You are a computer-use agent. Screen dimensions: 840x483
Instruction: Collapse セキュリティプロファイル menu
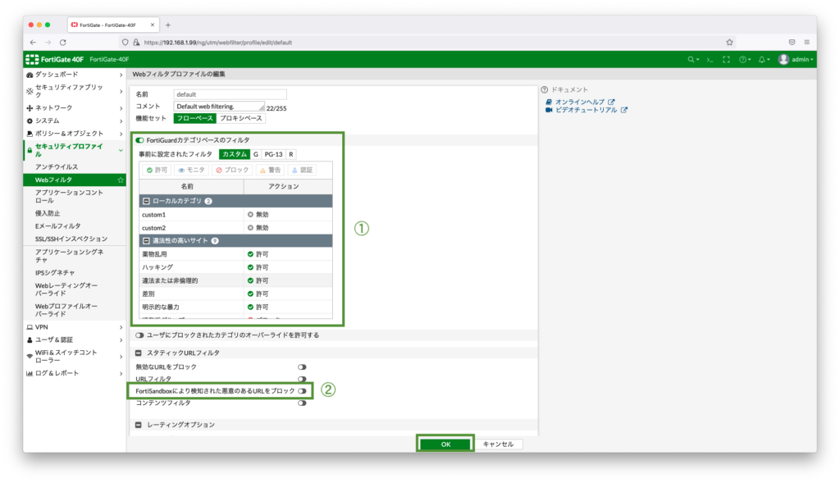(x=121, y=150)
